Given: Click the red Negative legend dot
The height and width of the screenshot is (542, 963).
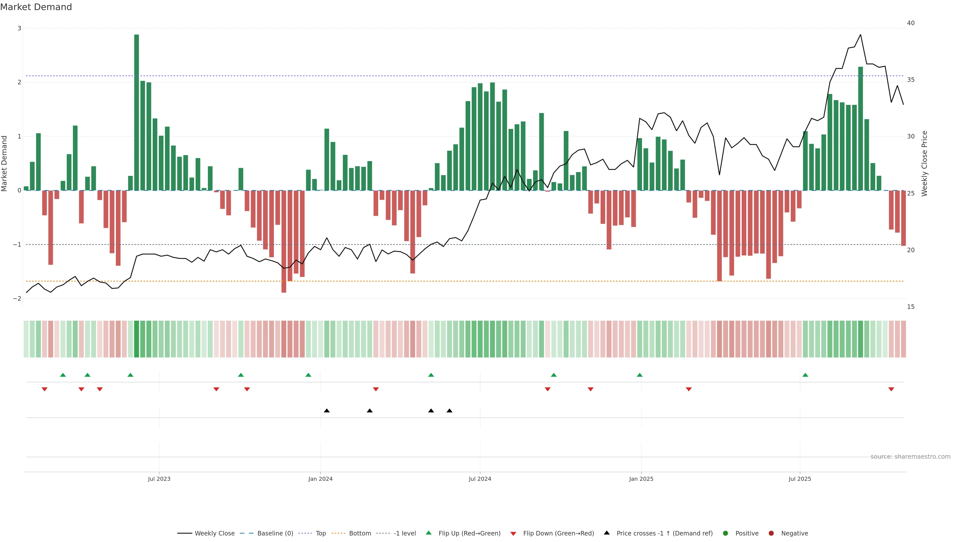Looking at the screenshot, I should 771,533.
